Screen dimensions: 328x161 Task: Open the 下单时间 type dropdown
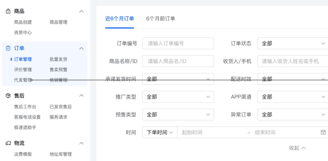pyautogui.click(x=160, y=132)
